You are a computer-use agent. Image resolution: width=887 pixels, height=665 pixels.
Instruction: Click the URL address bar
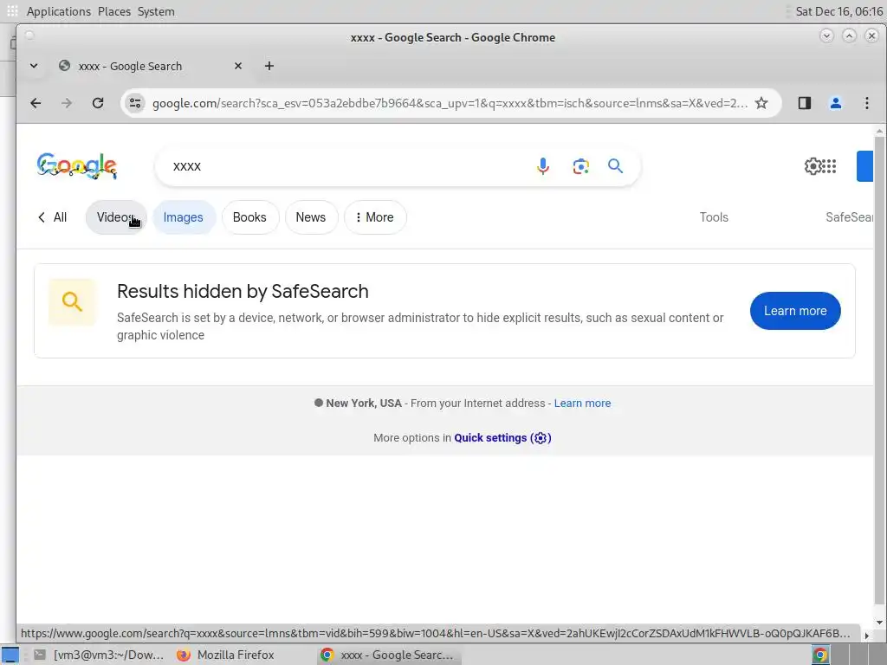click(450, 103)
